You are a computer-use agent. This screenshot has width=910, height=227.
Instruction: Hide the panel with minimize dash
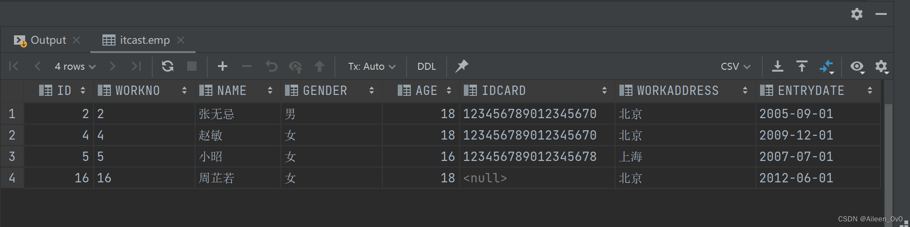pyautogui.click(x=881, y=14)
